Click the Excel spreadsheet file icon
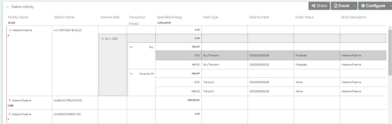This screenshot has height=124, width=392. [335, 6]
